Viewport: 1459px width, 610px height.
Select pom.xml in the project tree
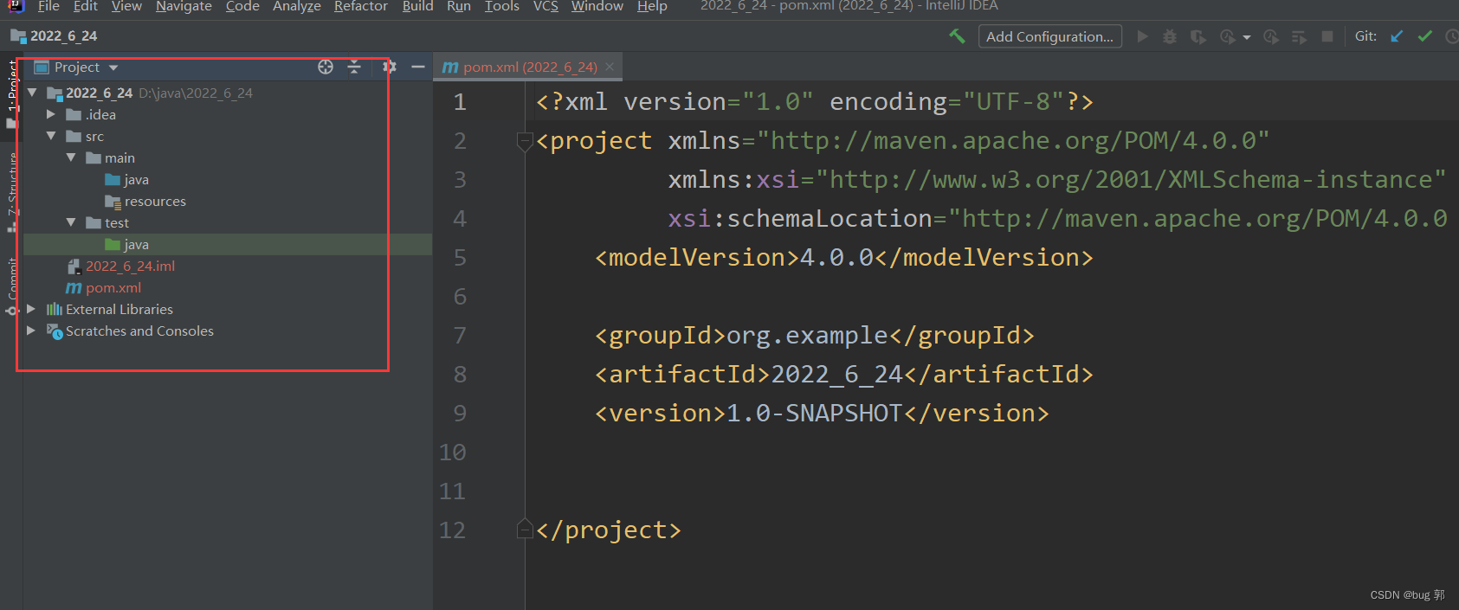click(x=104, y=287)
